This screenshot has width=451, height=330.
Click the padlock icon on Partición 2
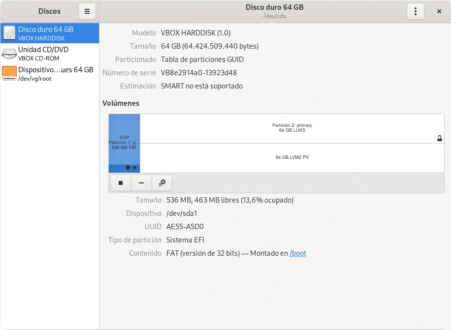(x=440, y=139)
